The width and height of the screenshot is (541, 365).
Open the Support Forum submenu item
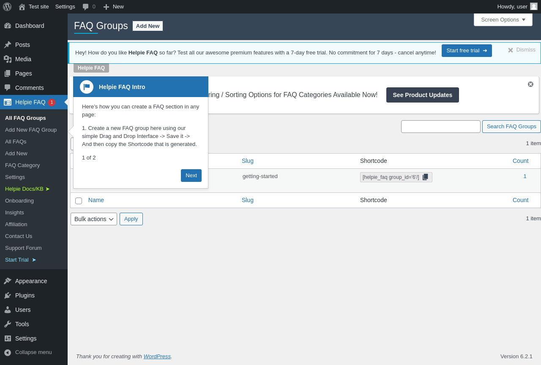point(23,248)
